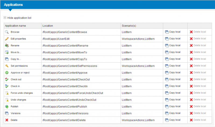Copy local for the Check out row
215x127 pixels.
[x=173, y=79]
